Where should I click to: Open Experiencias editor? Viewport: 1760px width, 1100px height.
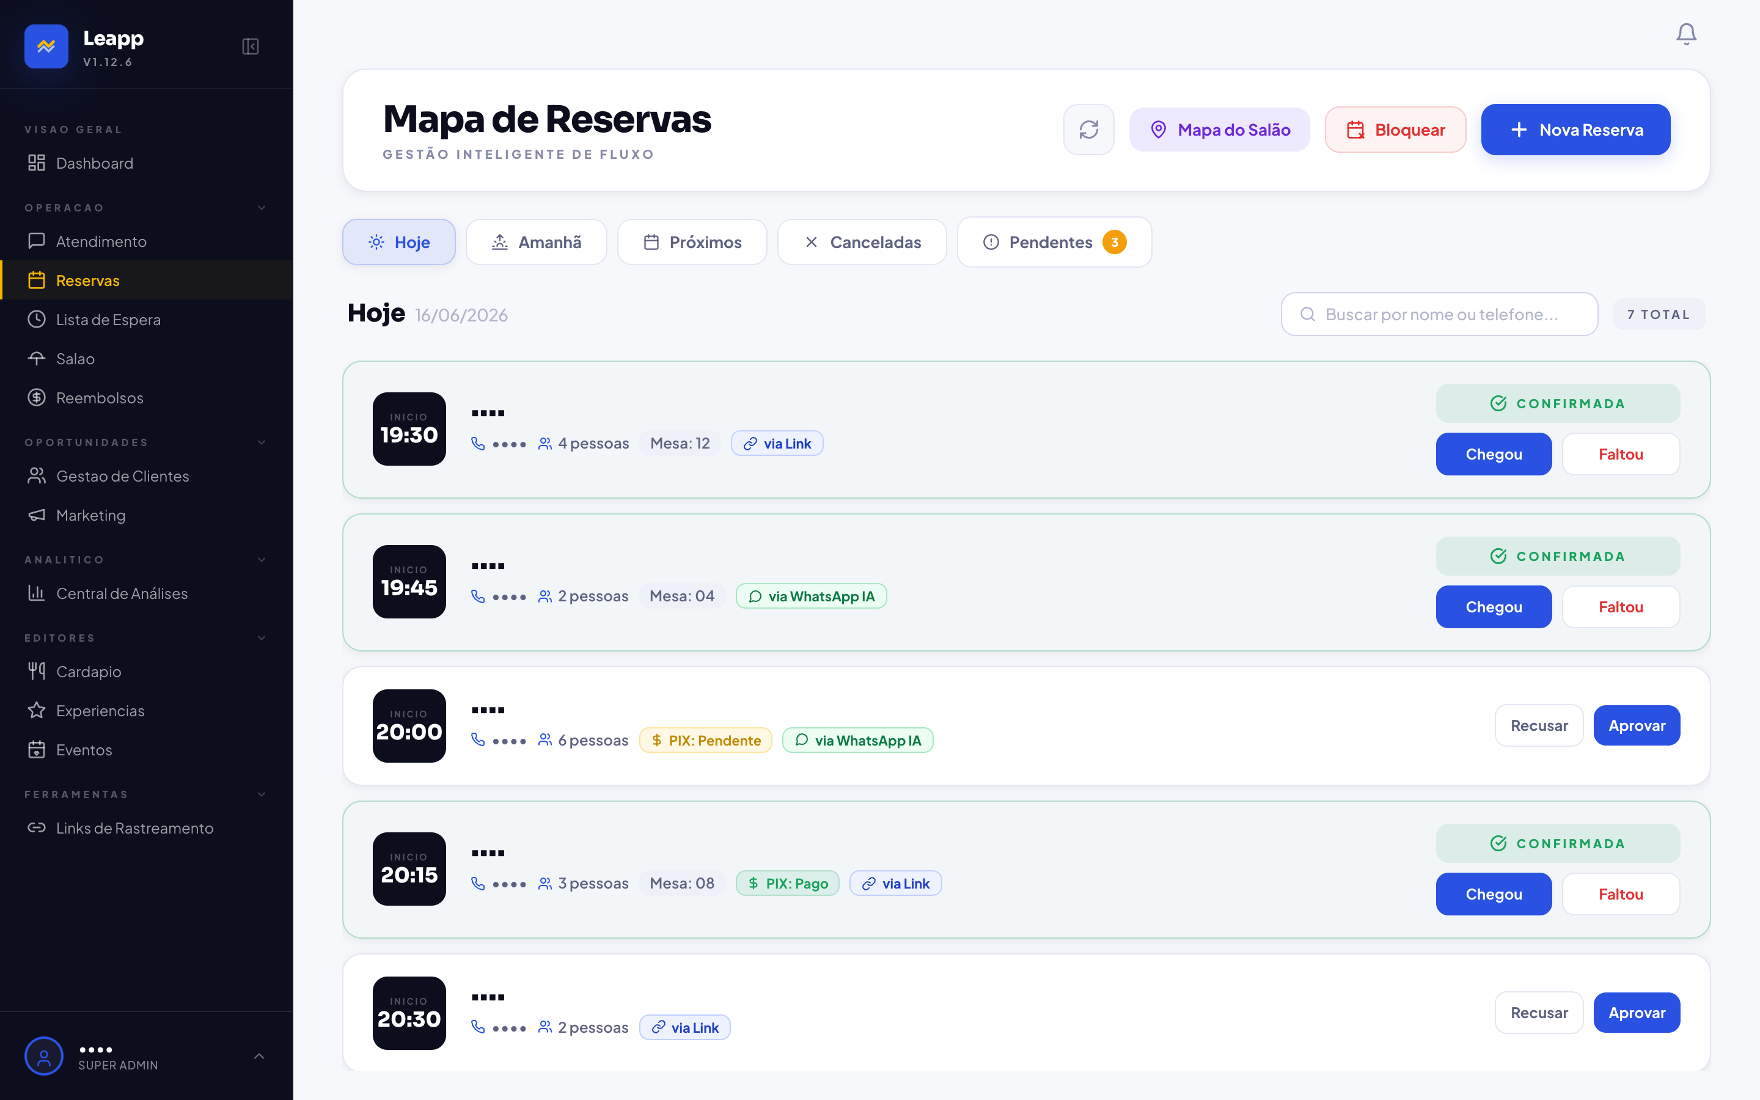(x=146, y=711)
